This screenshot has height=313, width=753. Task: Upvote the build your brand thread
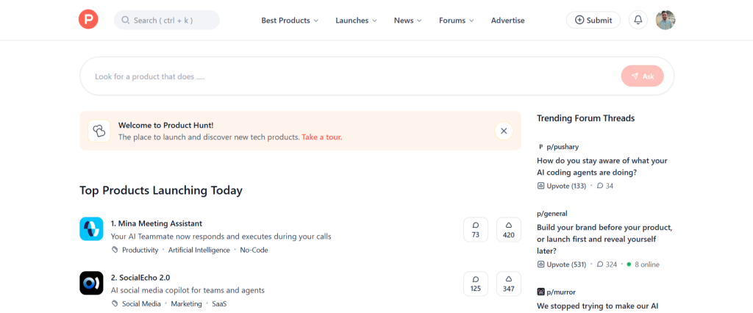pos(561,265)
